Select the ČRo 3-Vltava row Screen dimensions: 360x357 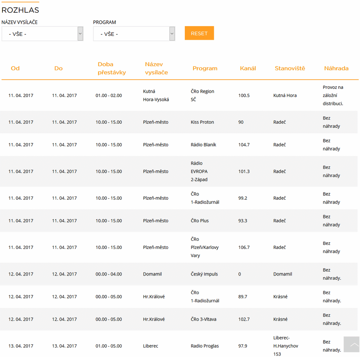pyautogui.click(x=203, y=319)
